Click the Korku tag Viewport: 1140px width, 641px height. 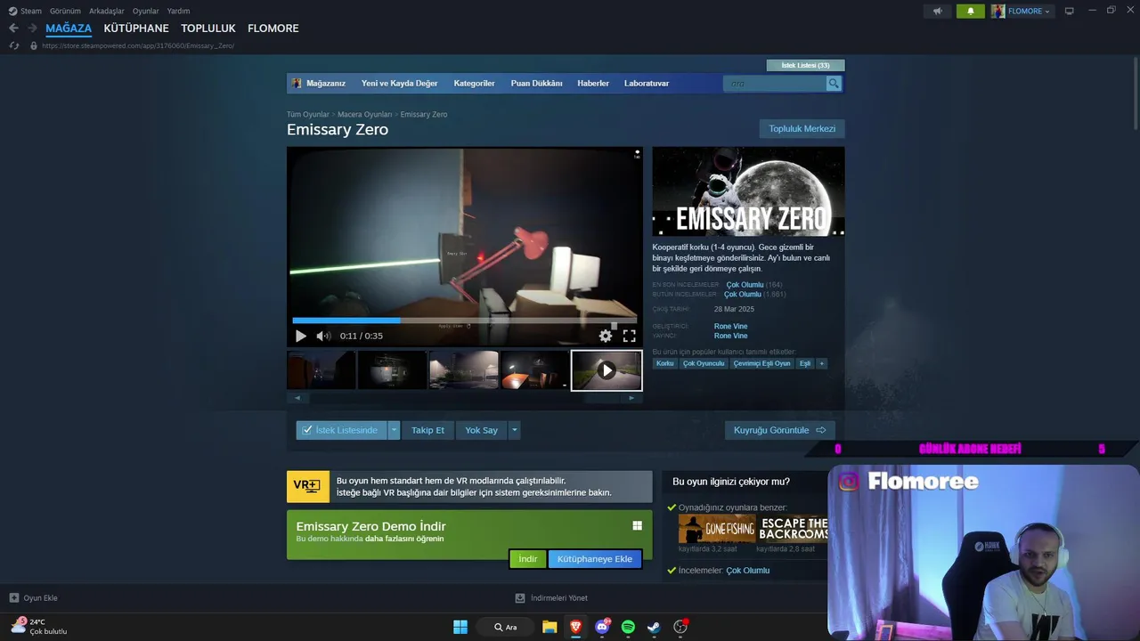tap(665, 363)
